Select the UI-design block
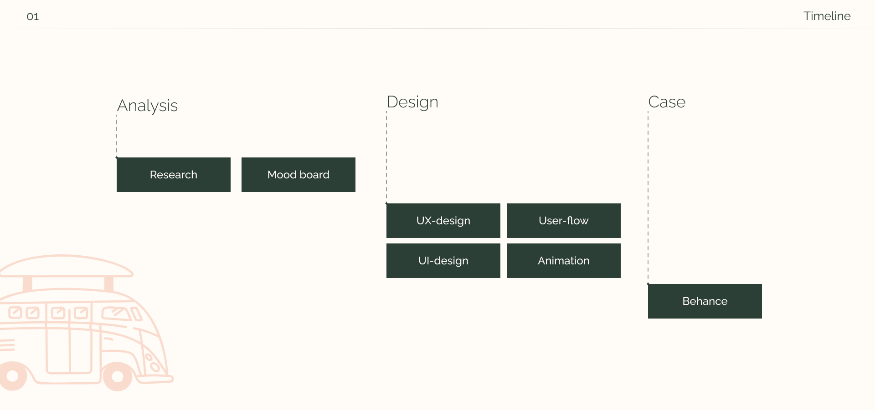Image resolution: width=875 pixels, height=410 pixels. click(x=443, y=261)
